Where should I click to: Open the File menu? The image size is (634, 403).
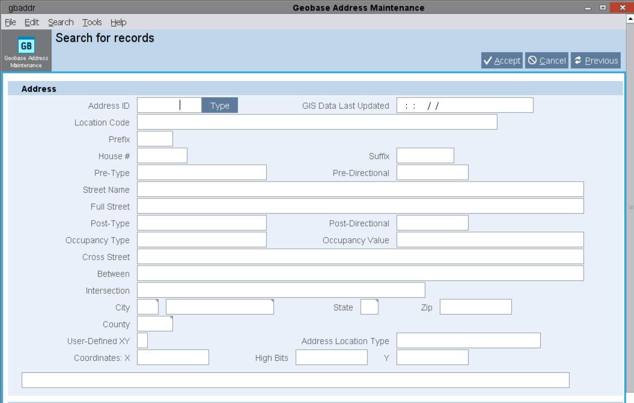(x=10, y=22)
